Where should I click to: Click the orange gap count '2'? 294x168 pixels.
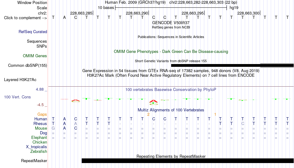coord(148,114)
